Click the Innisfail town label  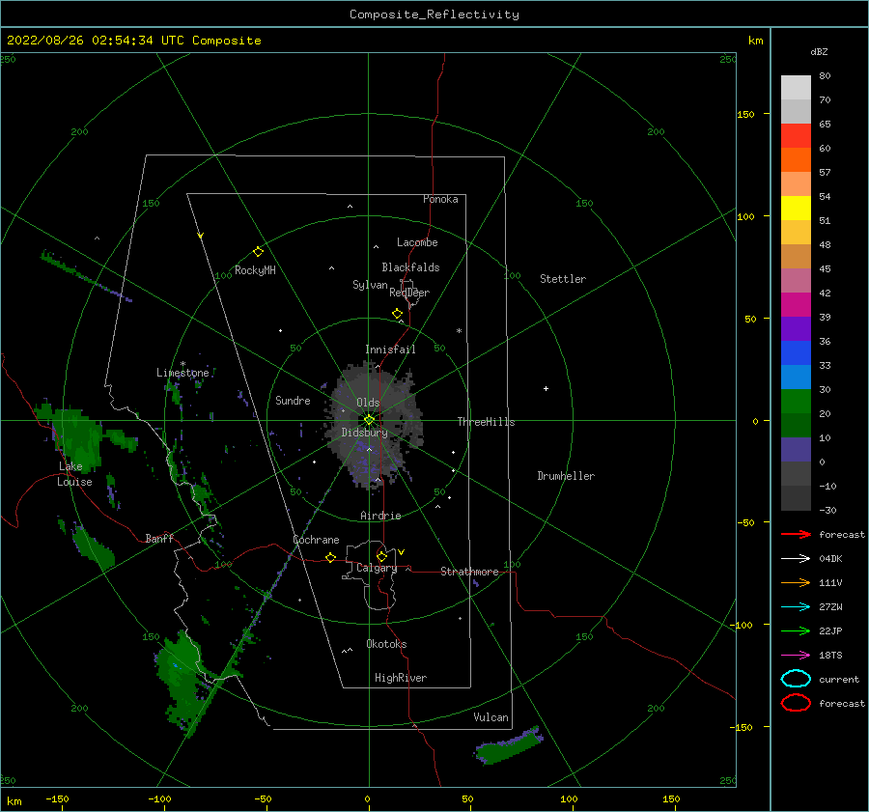(390, 350)
